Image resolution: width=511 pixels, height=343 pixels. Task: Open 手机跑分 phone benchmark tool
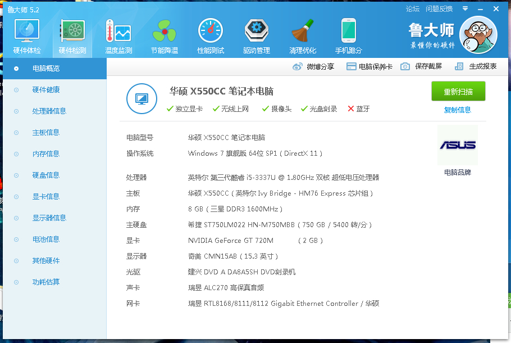click(x=348, y=34)
